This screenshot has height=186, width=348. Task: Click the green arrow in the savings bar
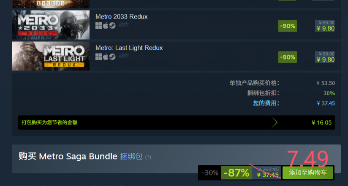click(x=274, y=122)
